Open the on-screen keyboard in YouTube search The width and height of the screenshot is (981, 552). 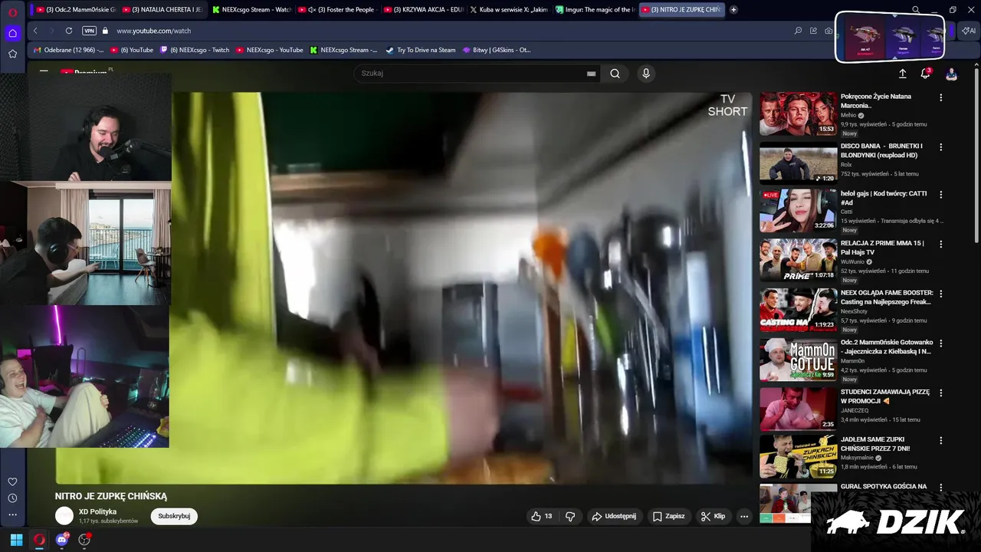(x=591, y=74)
